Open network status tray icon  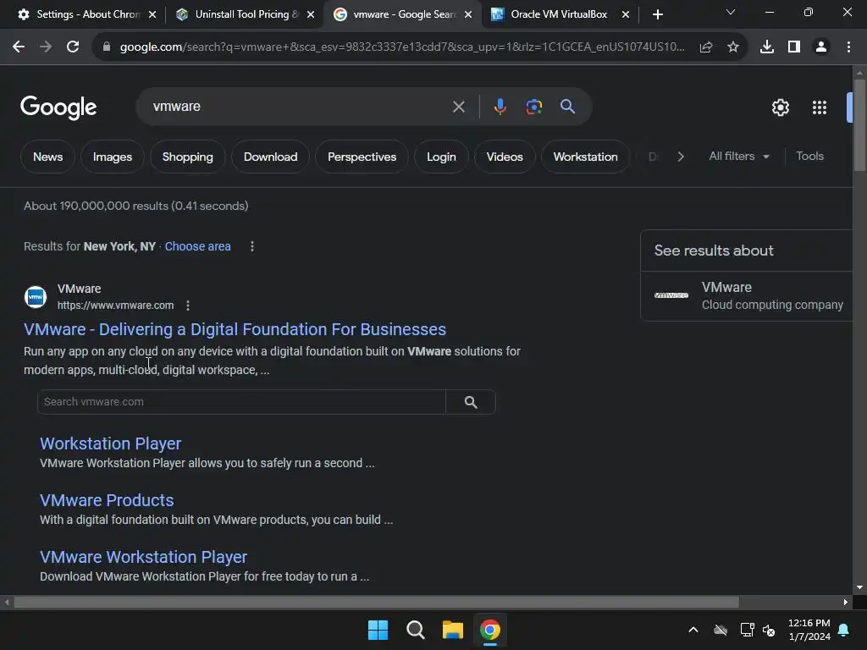(747, 630)
